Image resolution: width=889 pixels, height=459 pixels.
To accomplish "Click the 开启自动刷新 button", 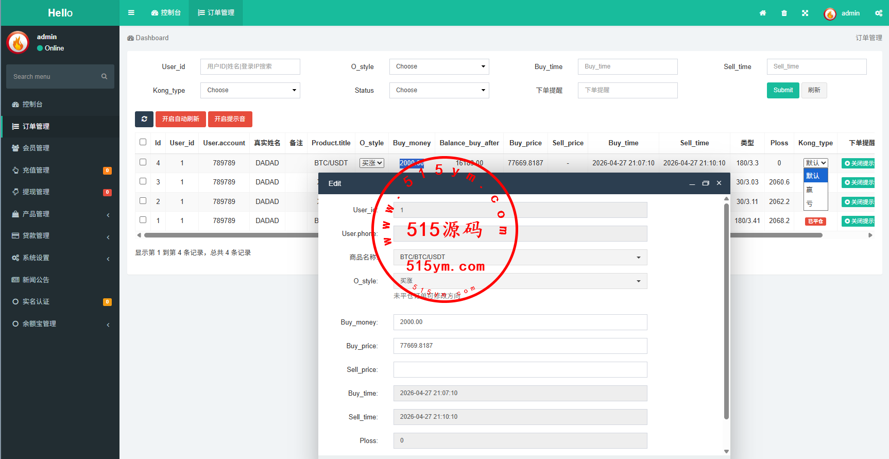I will click(180, 119).
